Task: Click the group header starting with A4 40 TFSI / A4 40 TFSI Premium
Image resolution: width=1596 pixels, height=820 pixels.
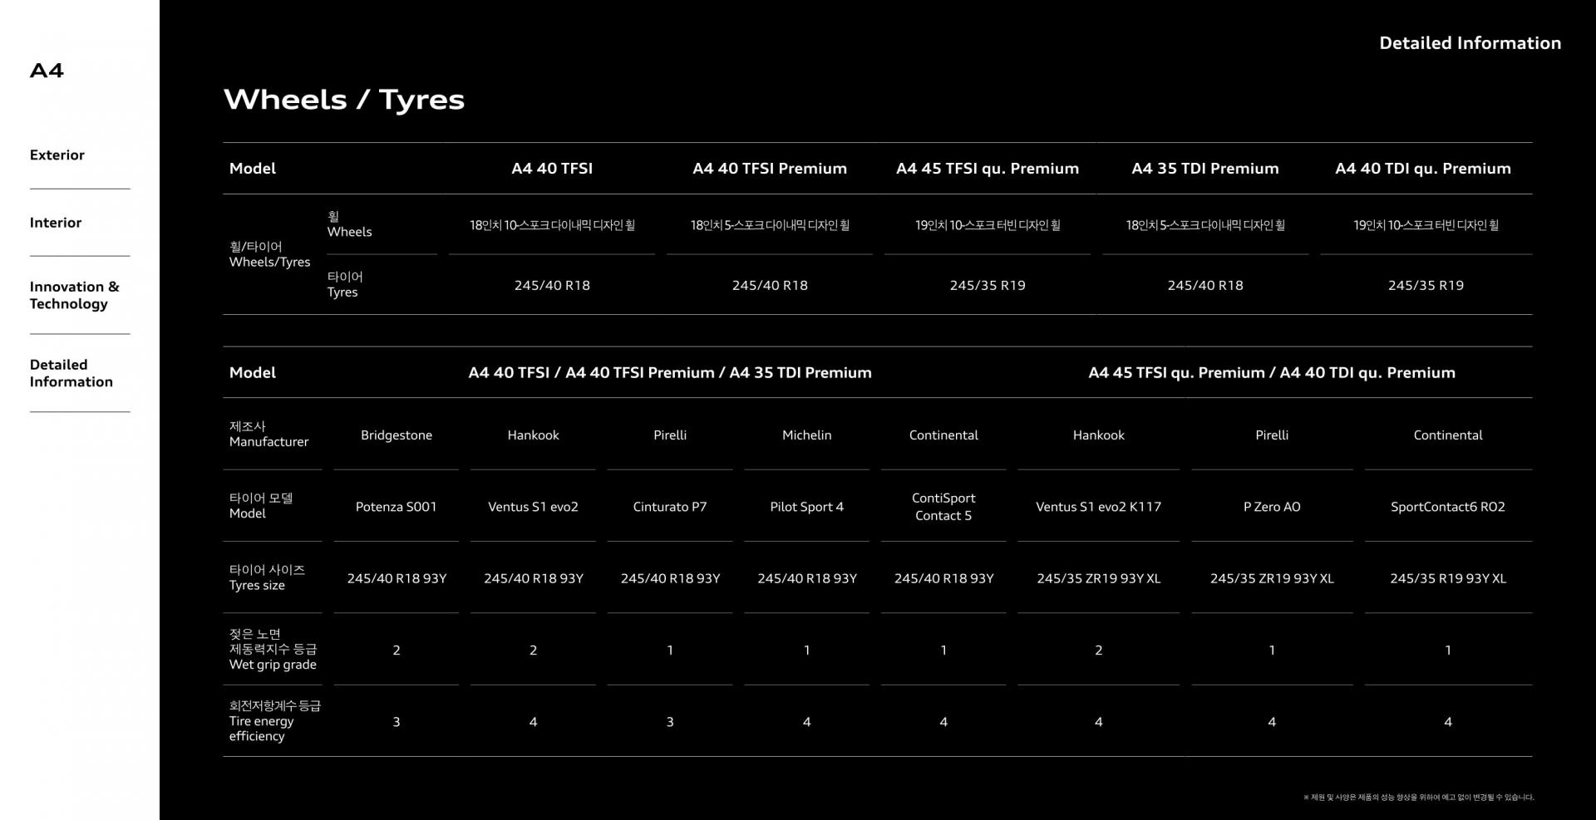Action: [670, 373]
